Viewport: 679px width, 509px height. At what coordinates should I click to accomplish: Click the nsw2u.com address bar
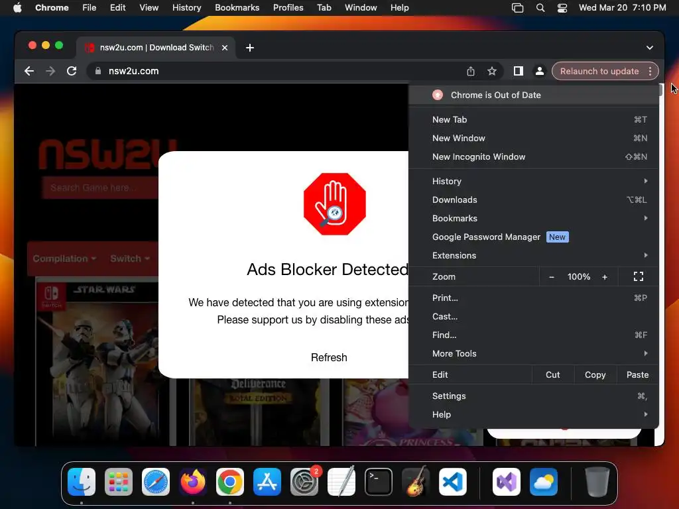point(277,71)
